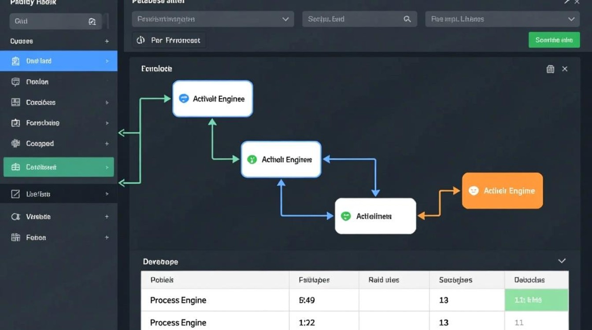The width and height of the screenshot is (592, 330).
Task: Click the icon beside the selected blue Onetlard item
Action: (x=16, y=61)
